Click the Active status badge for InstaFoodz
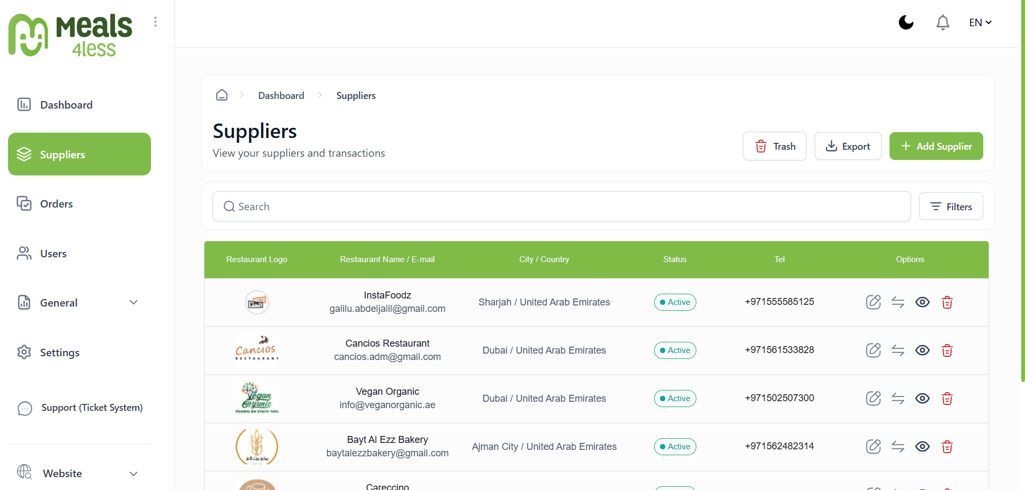 click(x=675, y=302)
